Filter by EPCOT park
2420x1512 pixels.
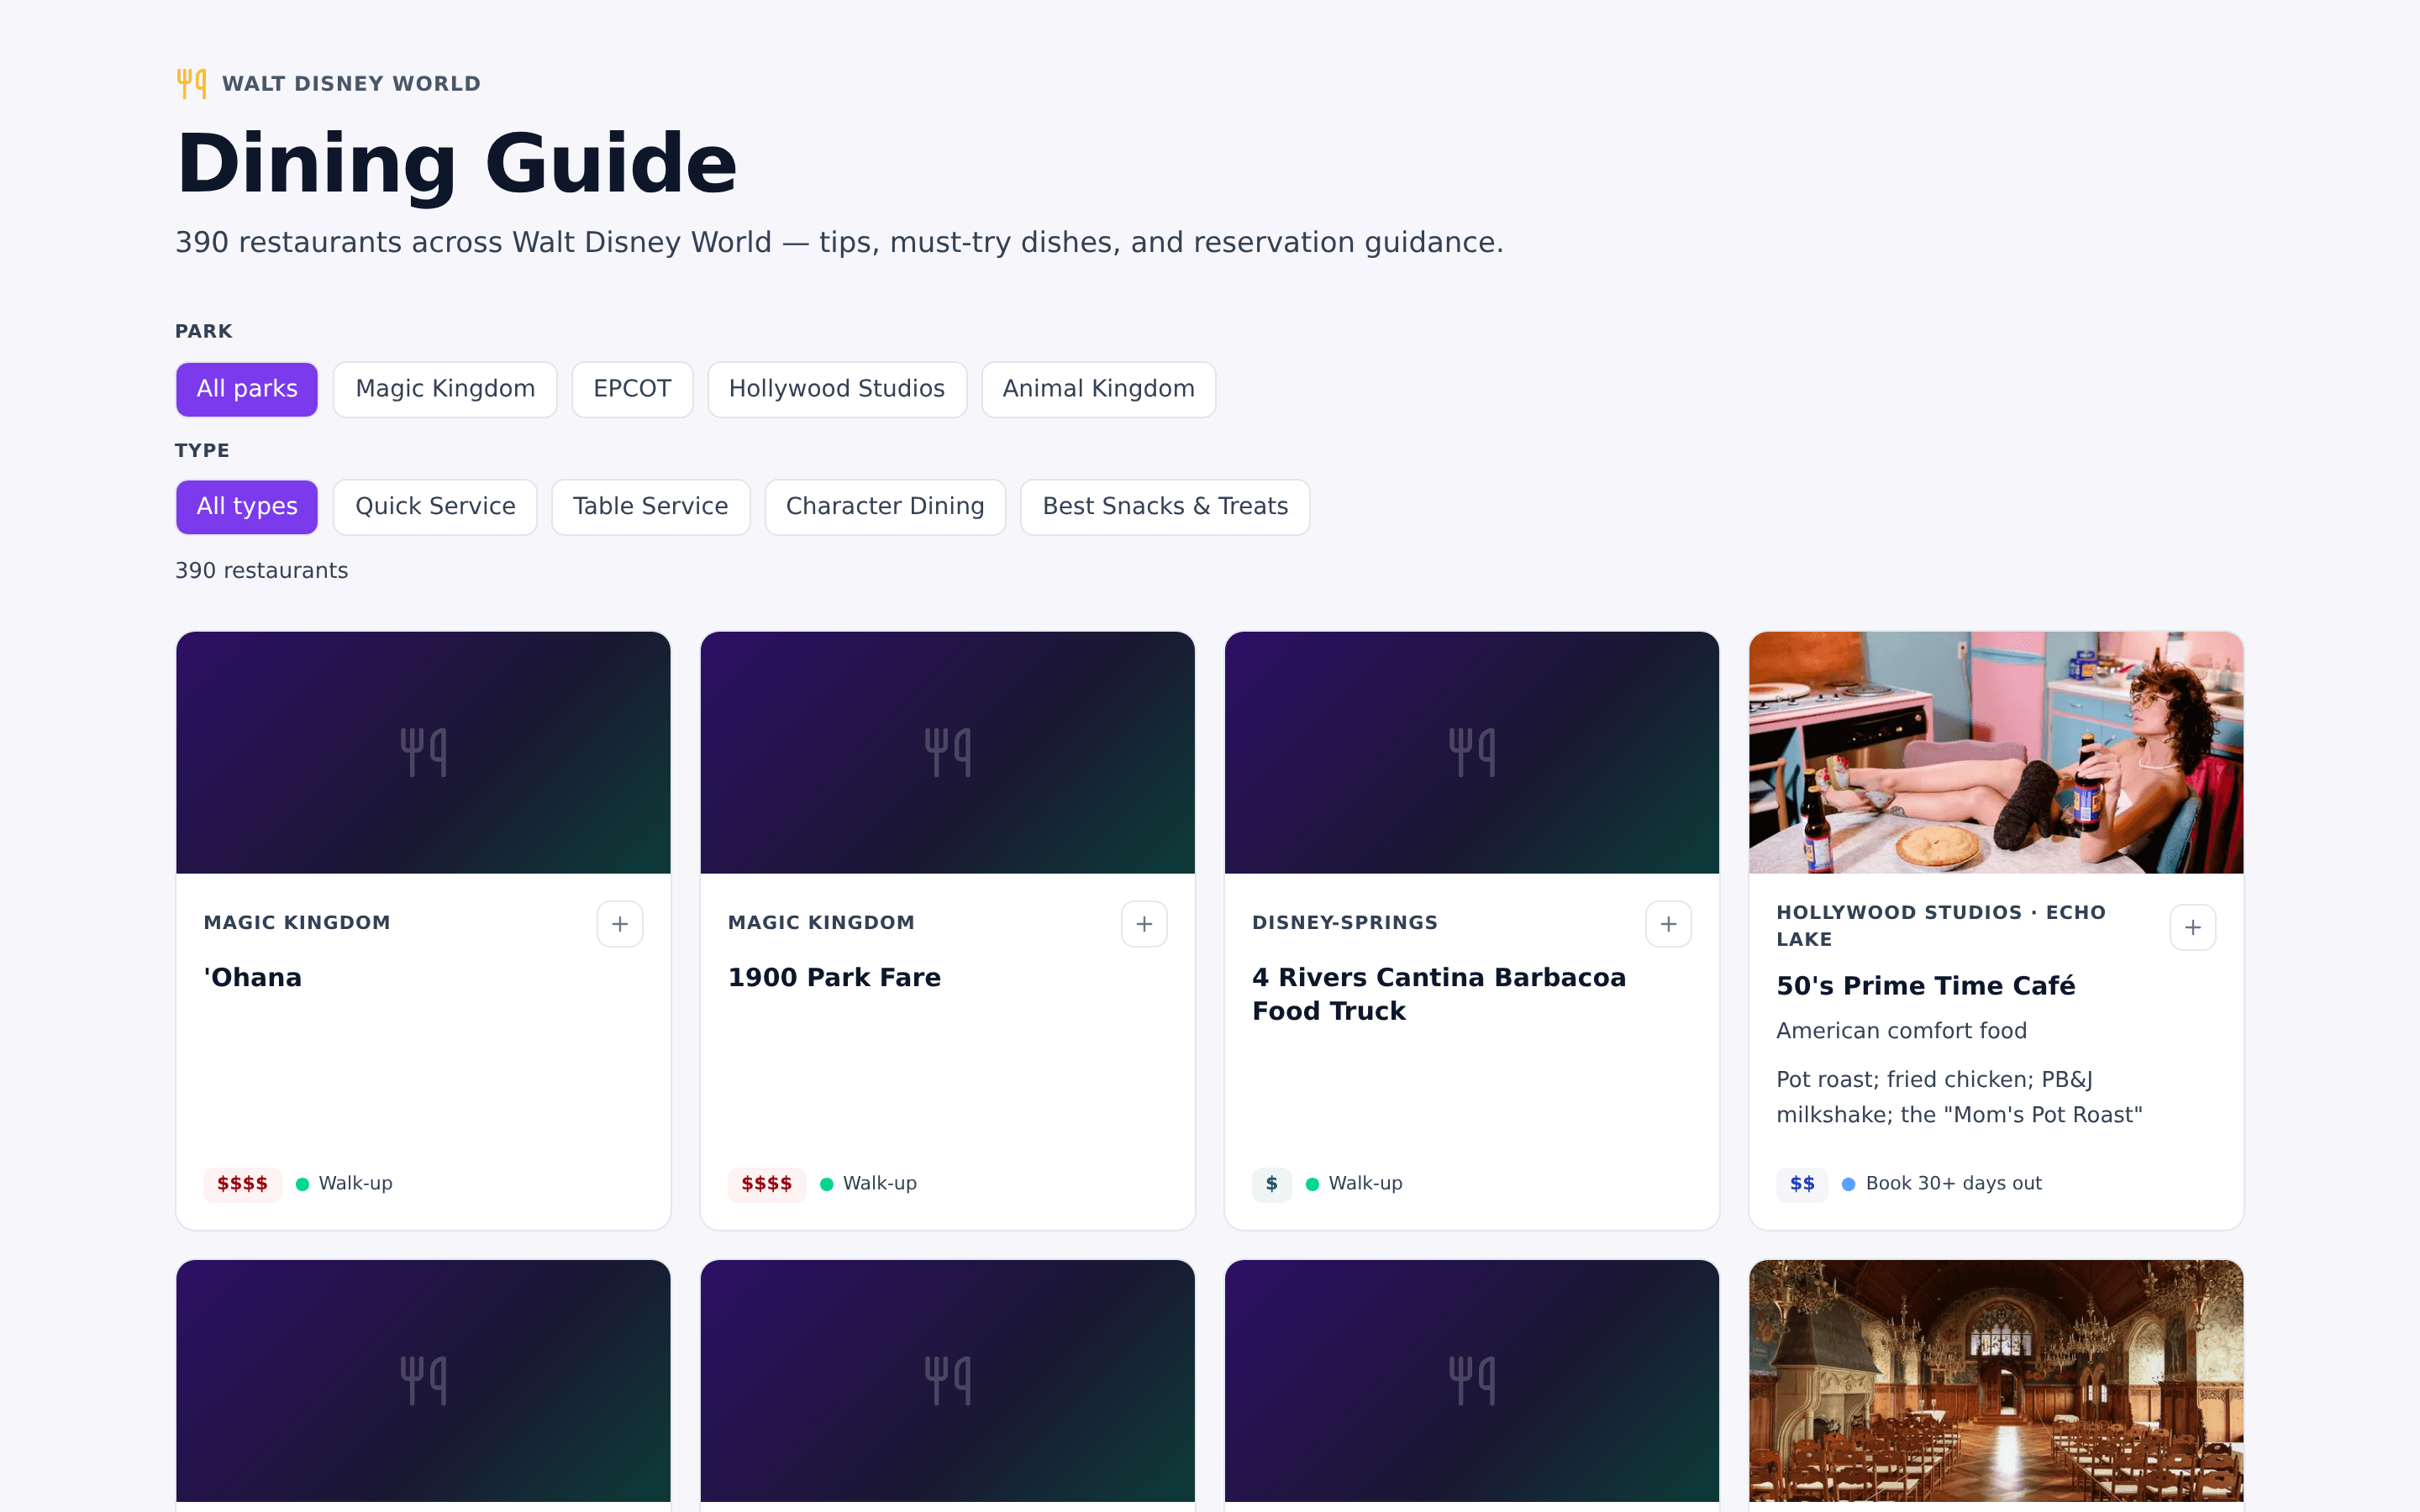(632, 389)
